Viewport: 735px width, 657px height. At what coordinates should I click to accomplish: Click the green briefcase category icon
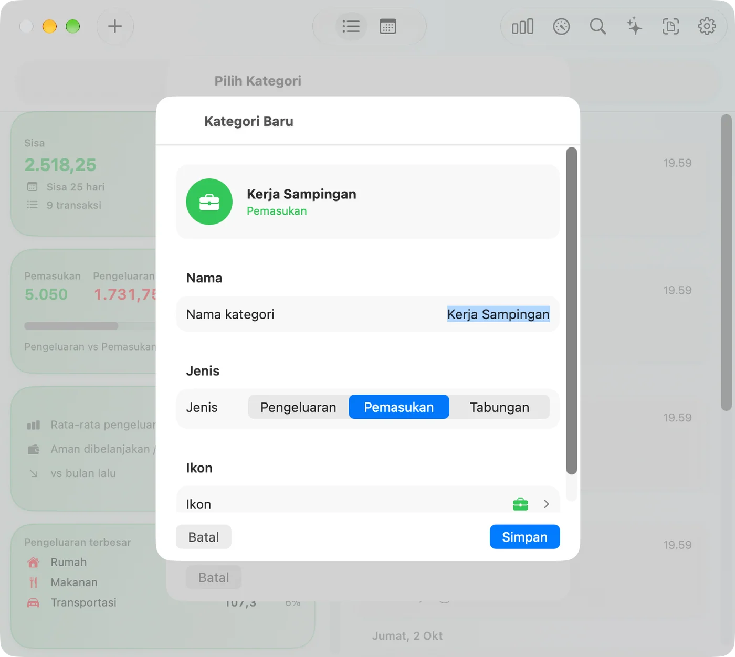coord(209,202)
